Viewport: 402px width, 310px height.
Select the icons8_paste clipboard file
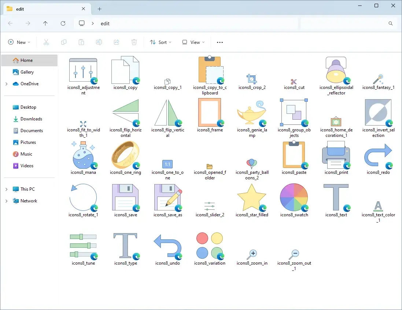click(294, 156)
